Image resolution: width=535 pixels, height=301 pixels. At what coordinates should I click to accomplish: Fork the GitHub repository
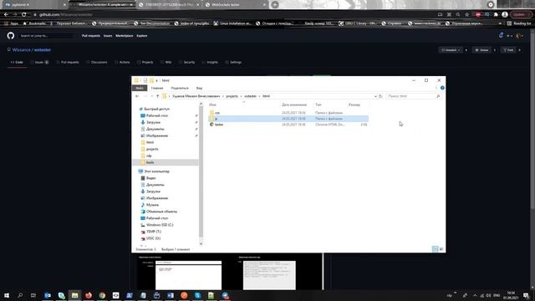pos(508,50)
